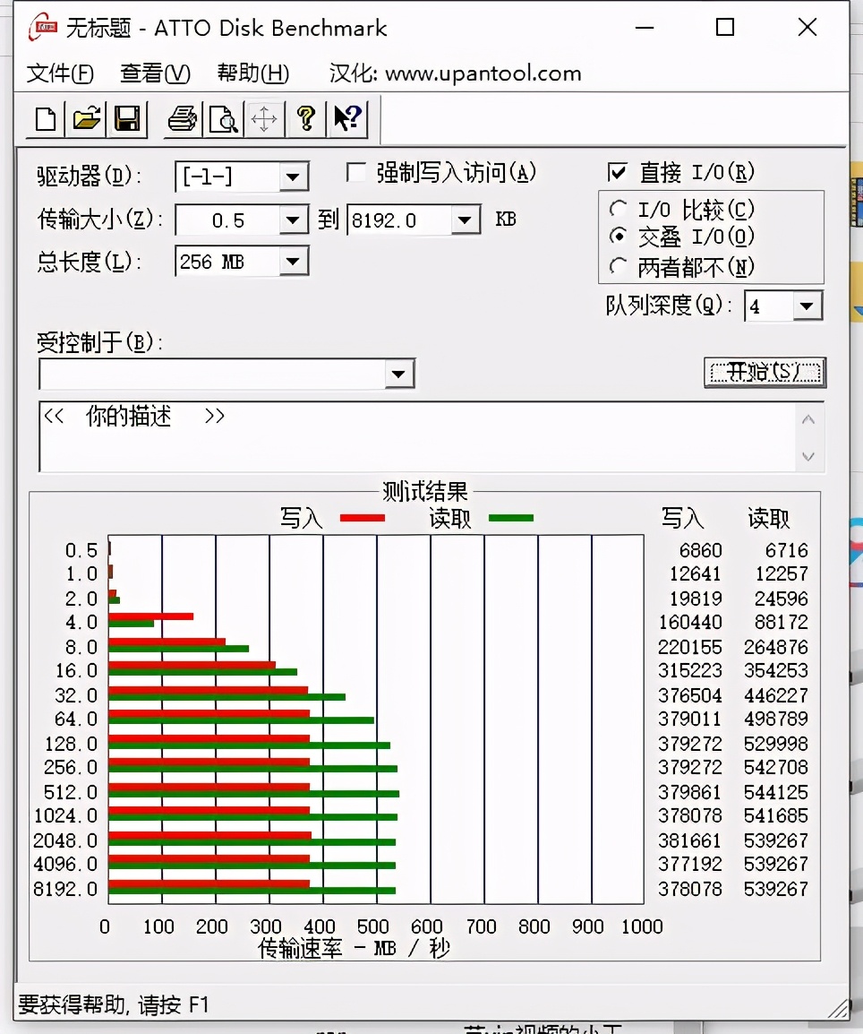Click the read value 88172
Image resolution: width=863 pixels, height=1034 pixels.
[782, 622]
